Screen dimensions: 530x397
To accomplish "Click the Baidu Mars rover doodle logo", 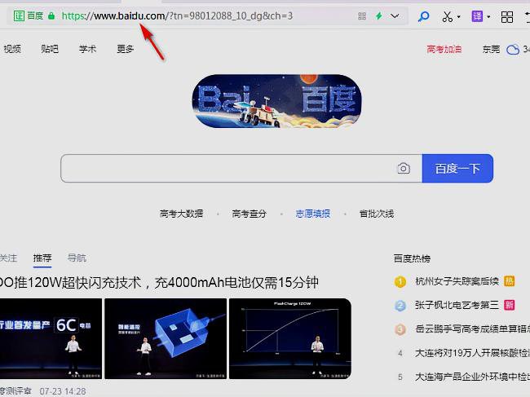I will (x=277, y=101).
